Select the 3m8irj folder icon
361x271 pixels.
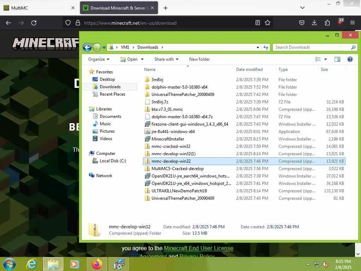click(147, 79)
